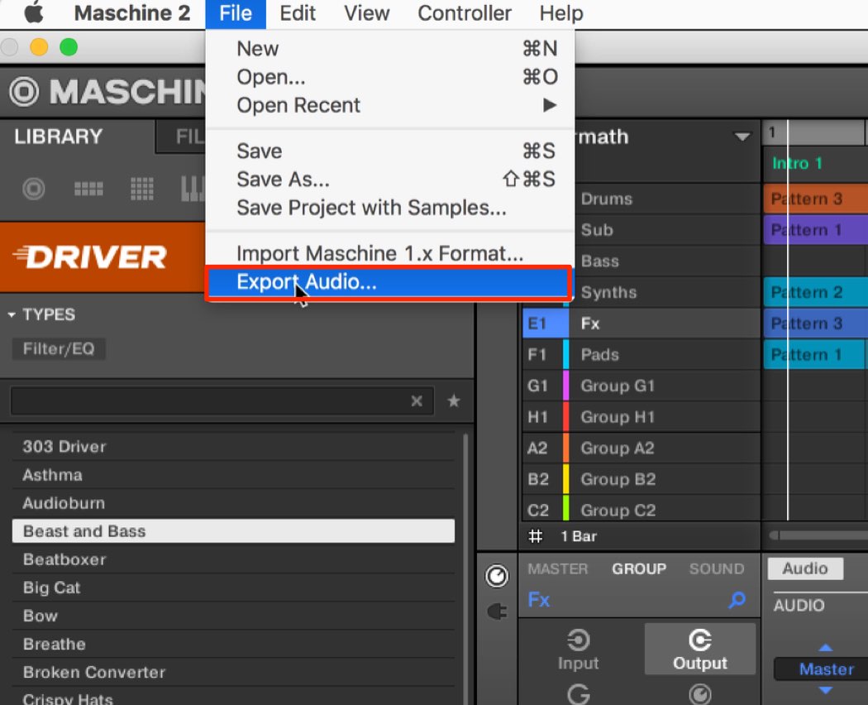Choose Save Project with Samples...

point(389,208)
